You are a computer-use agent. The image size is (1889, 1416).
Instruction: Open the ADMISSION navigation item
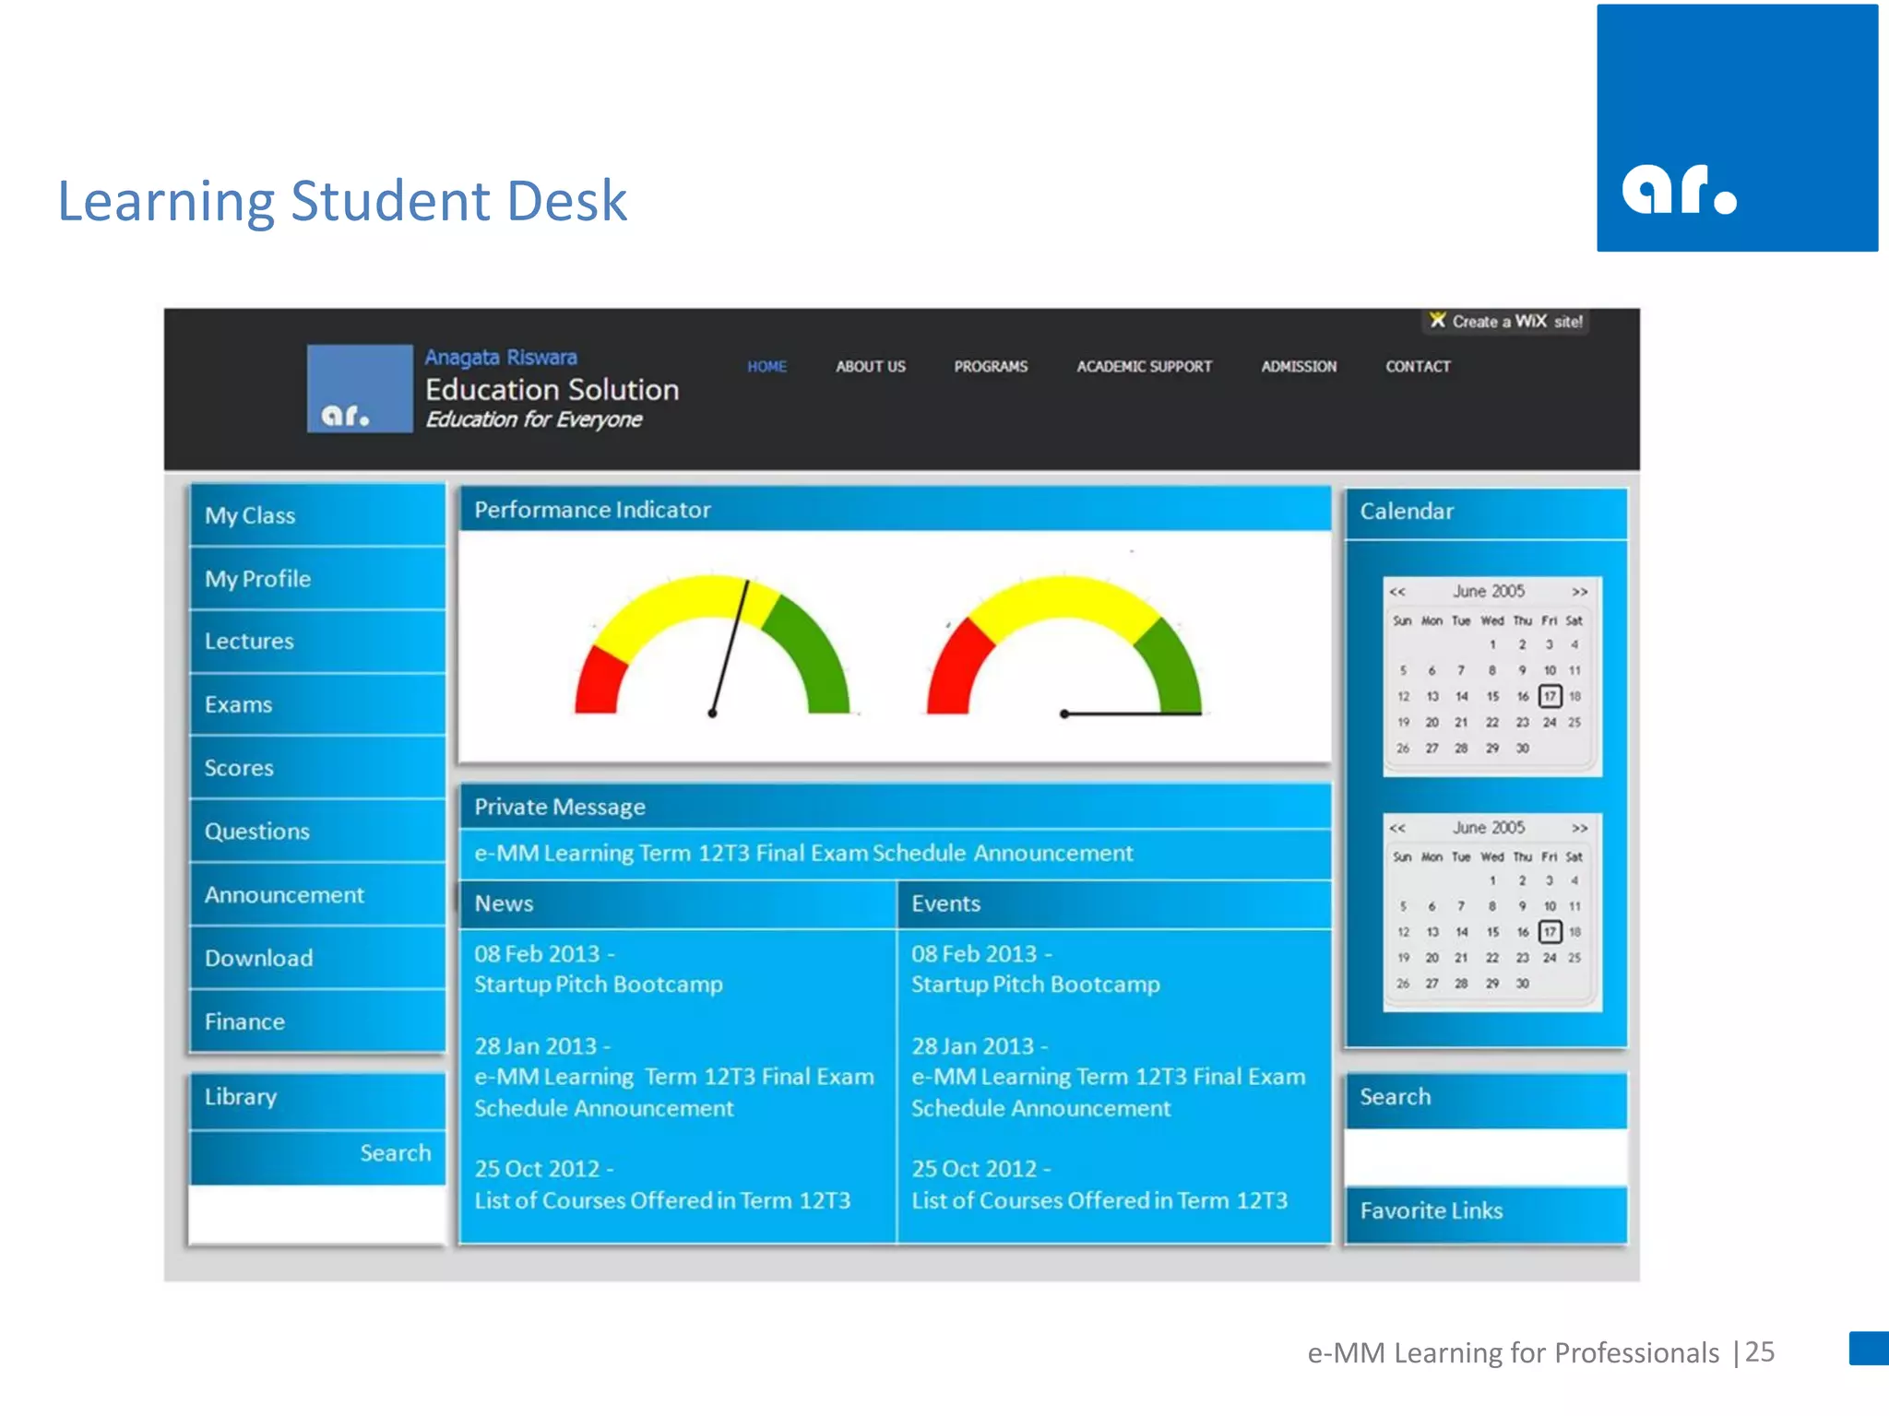[1299, 366]
